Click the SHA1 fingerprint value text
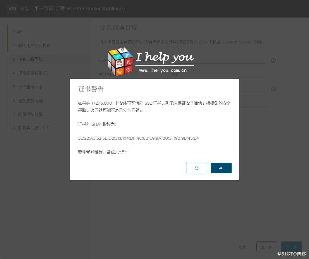309x259 pixels. [138, 138]
